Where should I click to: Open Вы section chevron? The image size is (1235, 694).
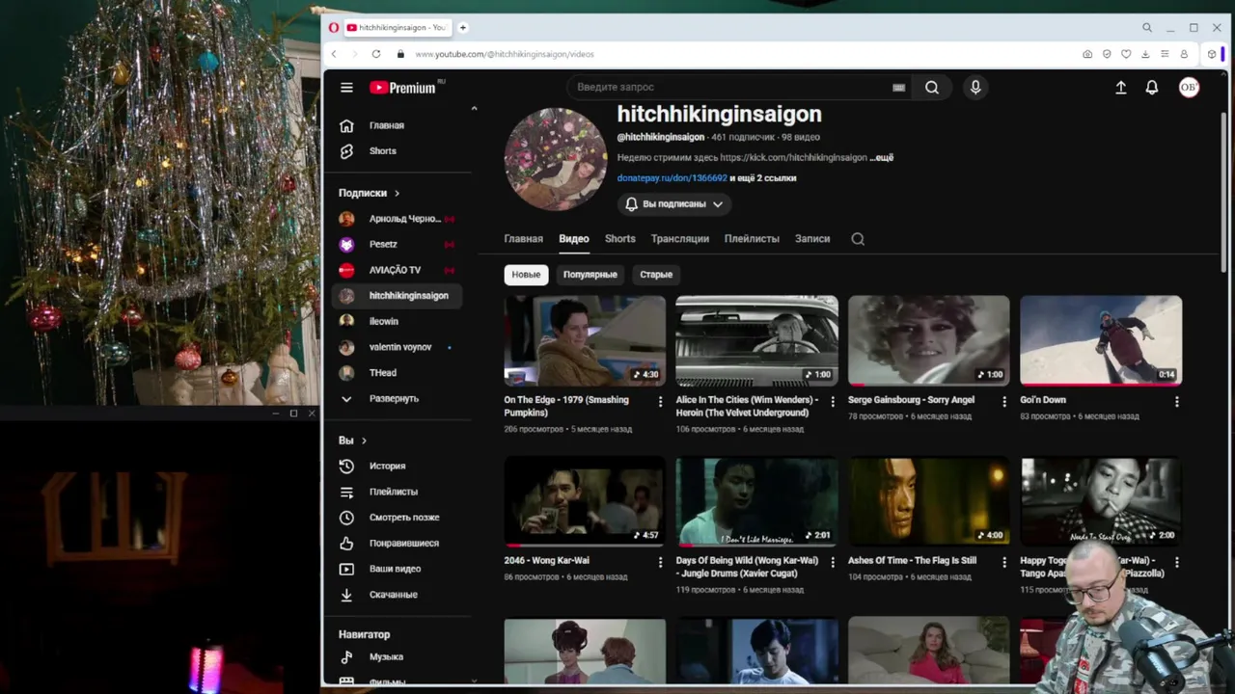pos(364,440)
